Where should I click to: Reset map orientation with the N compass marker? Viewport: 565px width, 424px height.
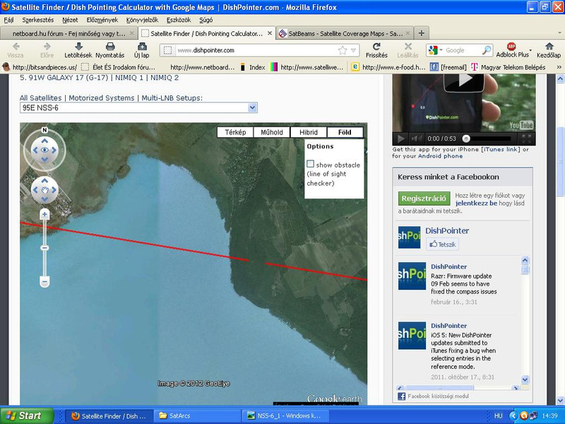[44, 130]
